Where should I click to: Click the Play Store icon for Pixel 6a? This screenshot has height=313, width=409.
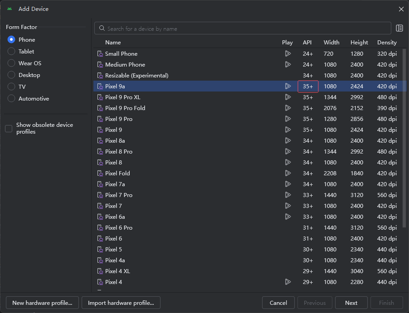pyautogui.click(x=288, y=217)
